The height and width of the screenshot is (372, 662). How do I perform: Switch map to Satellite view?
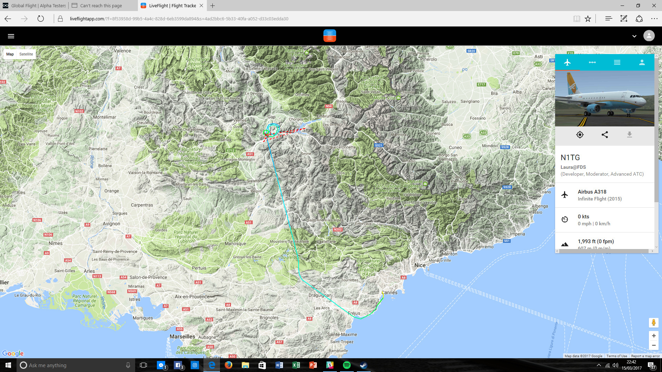point(26,54)
